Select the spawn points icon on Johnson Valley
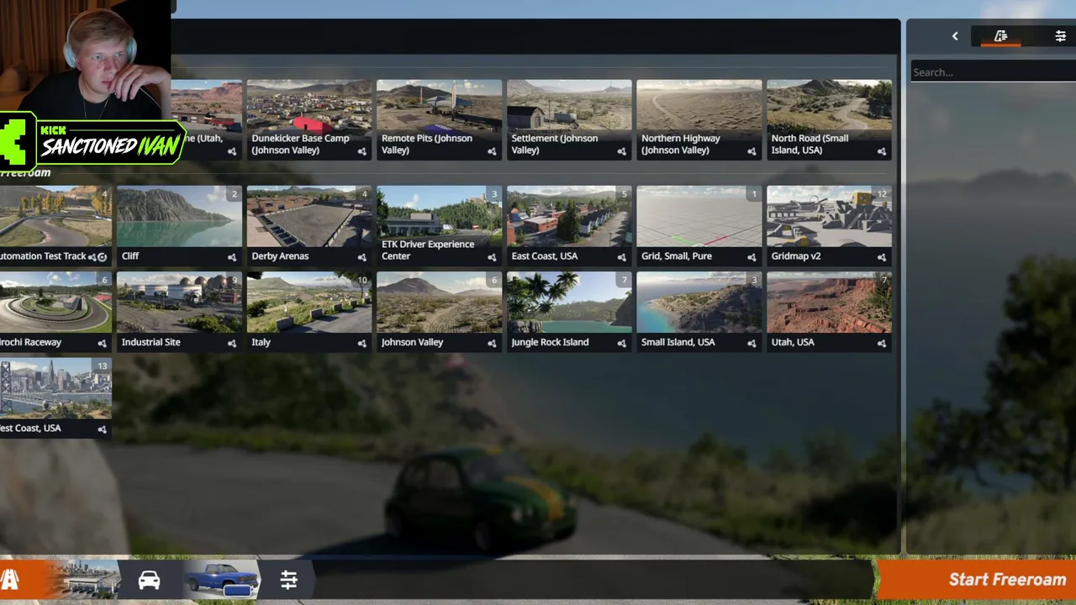This screenshot has height=605, width=1076. tap(492, 344)
